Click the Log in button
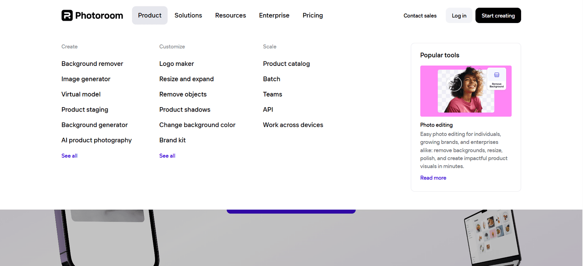 (x=459, y=15)
